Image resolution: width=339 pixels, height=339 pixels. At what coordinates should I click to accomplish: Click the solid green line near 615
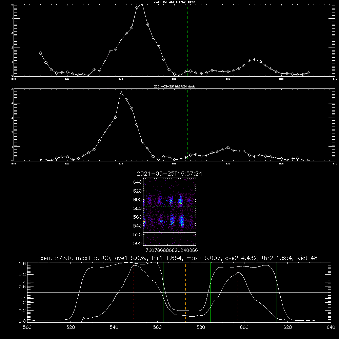pyautogui.click(x=277, y=292)
